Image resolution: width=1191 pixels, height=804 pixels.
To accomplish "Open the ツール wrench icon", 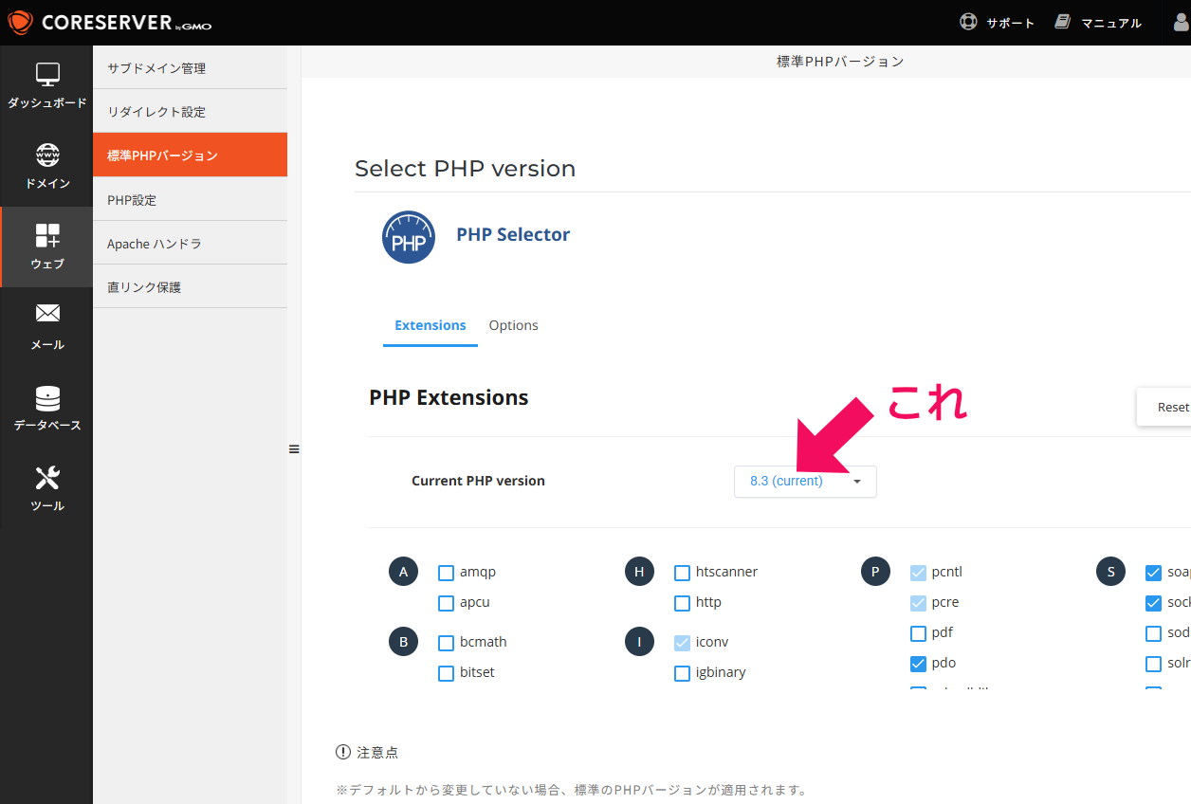I will 47,478.
